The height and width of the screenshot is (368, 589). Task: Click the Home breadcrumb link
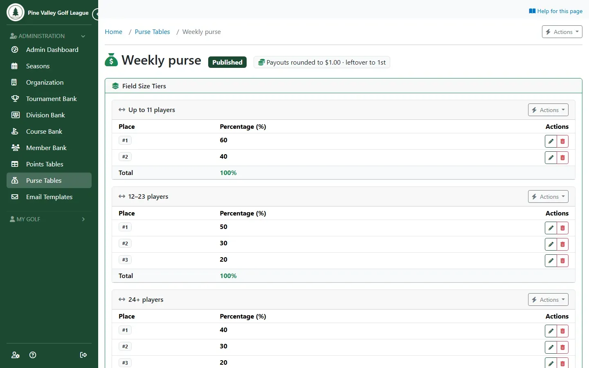pos(113,32)
